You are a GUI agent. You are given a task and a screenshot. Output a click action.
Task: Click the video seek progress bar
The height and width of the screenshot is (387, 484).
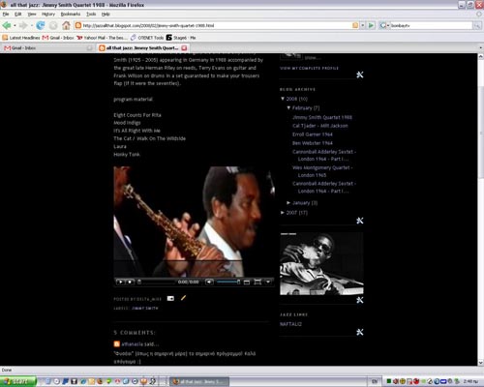click(157, 282)
